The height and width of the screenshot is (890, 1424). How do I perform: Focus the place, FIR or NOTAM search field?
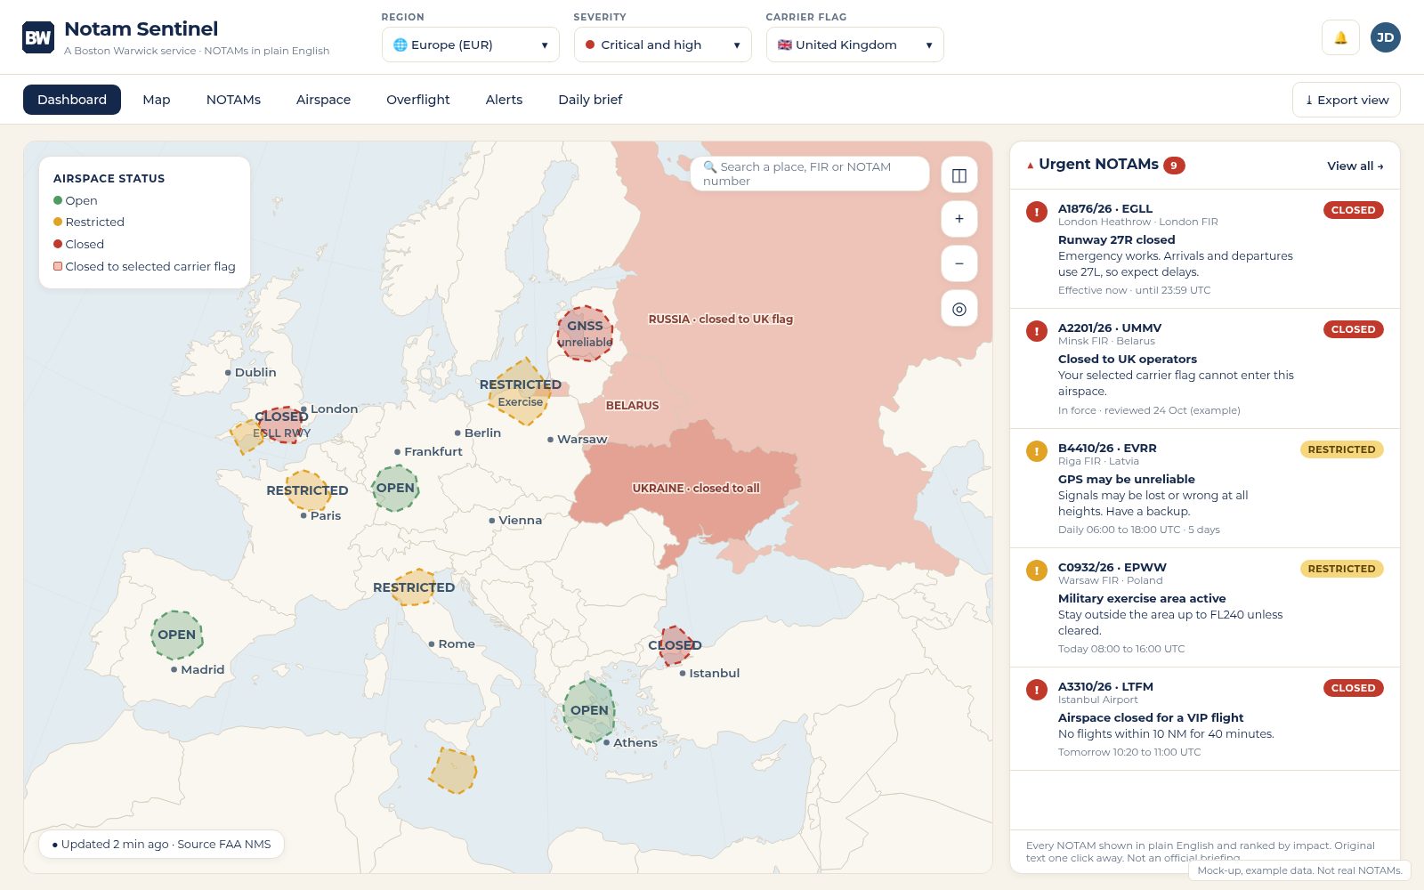point(810,174)
